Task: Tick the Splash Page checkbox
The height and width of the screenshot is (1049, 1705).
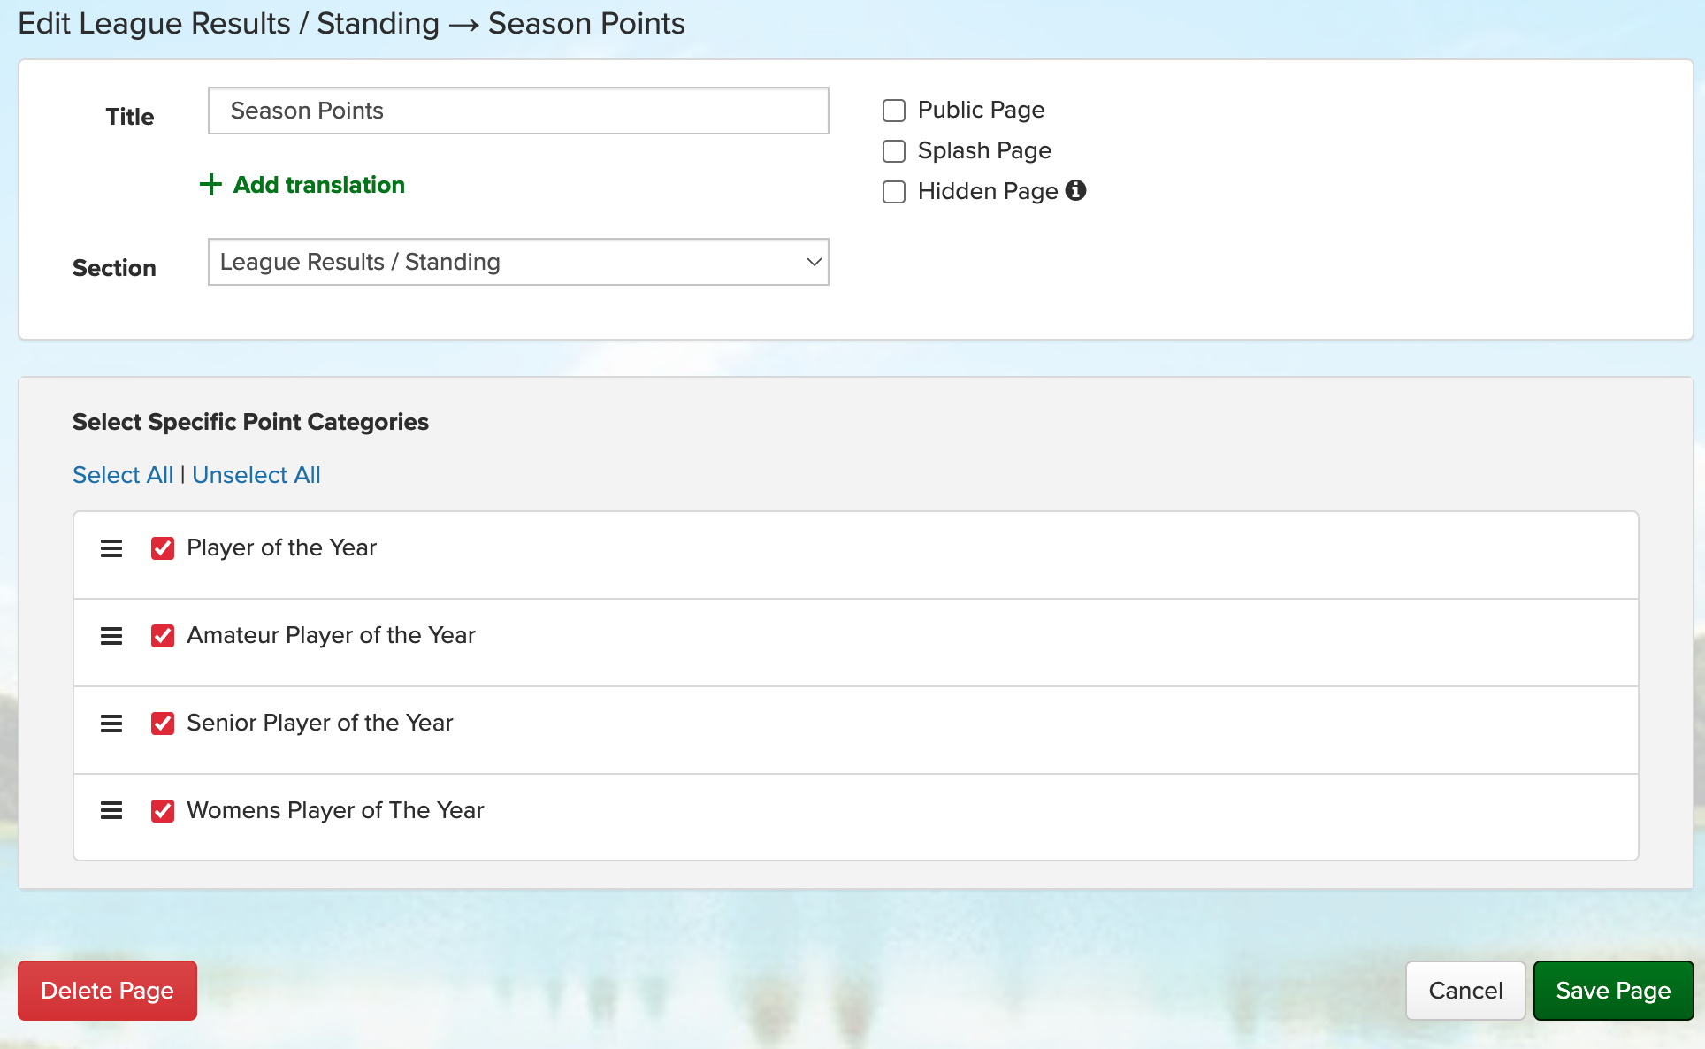Action: (x=894, y=151)
